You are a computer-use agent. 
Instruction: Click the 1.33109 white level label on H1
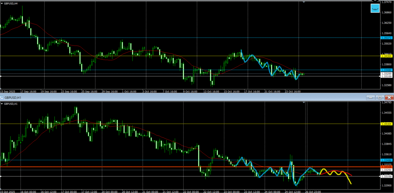(386, 176)
